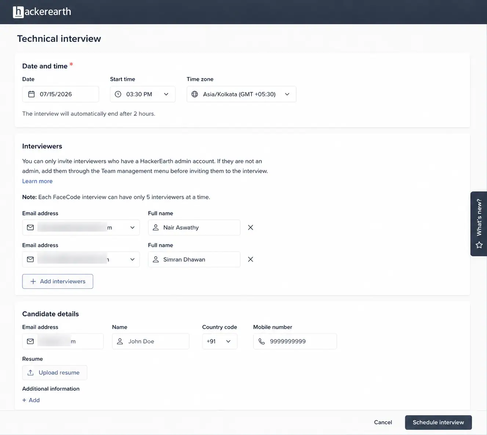Click text about interview ending after 2 hours
This screenshot has height=435, width=487.
pyautogui.click(x=89, y=114)
